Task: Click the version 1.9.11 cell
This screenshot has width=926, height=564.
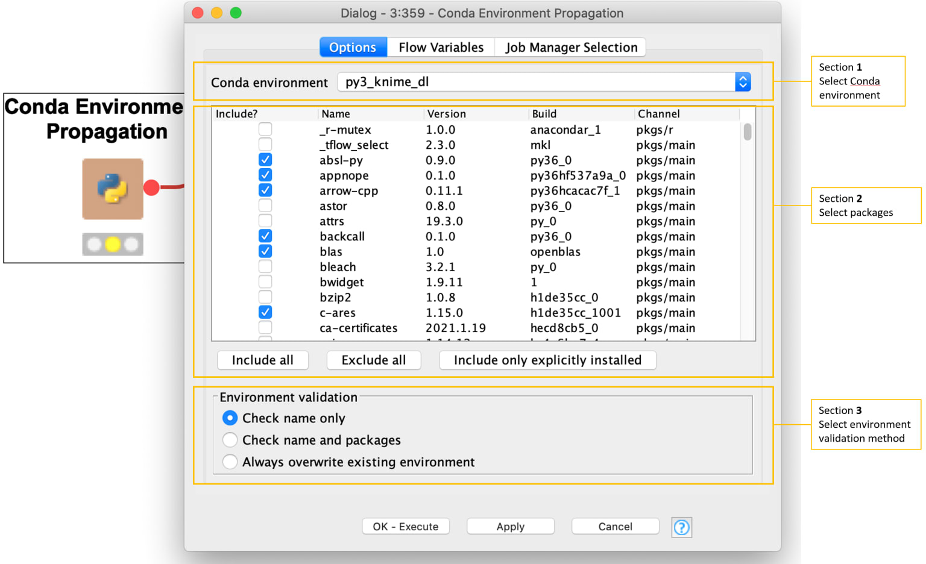Action: (444, 283)
